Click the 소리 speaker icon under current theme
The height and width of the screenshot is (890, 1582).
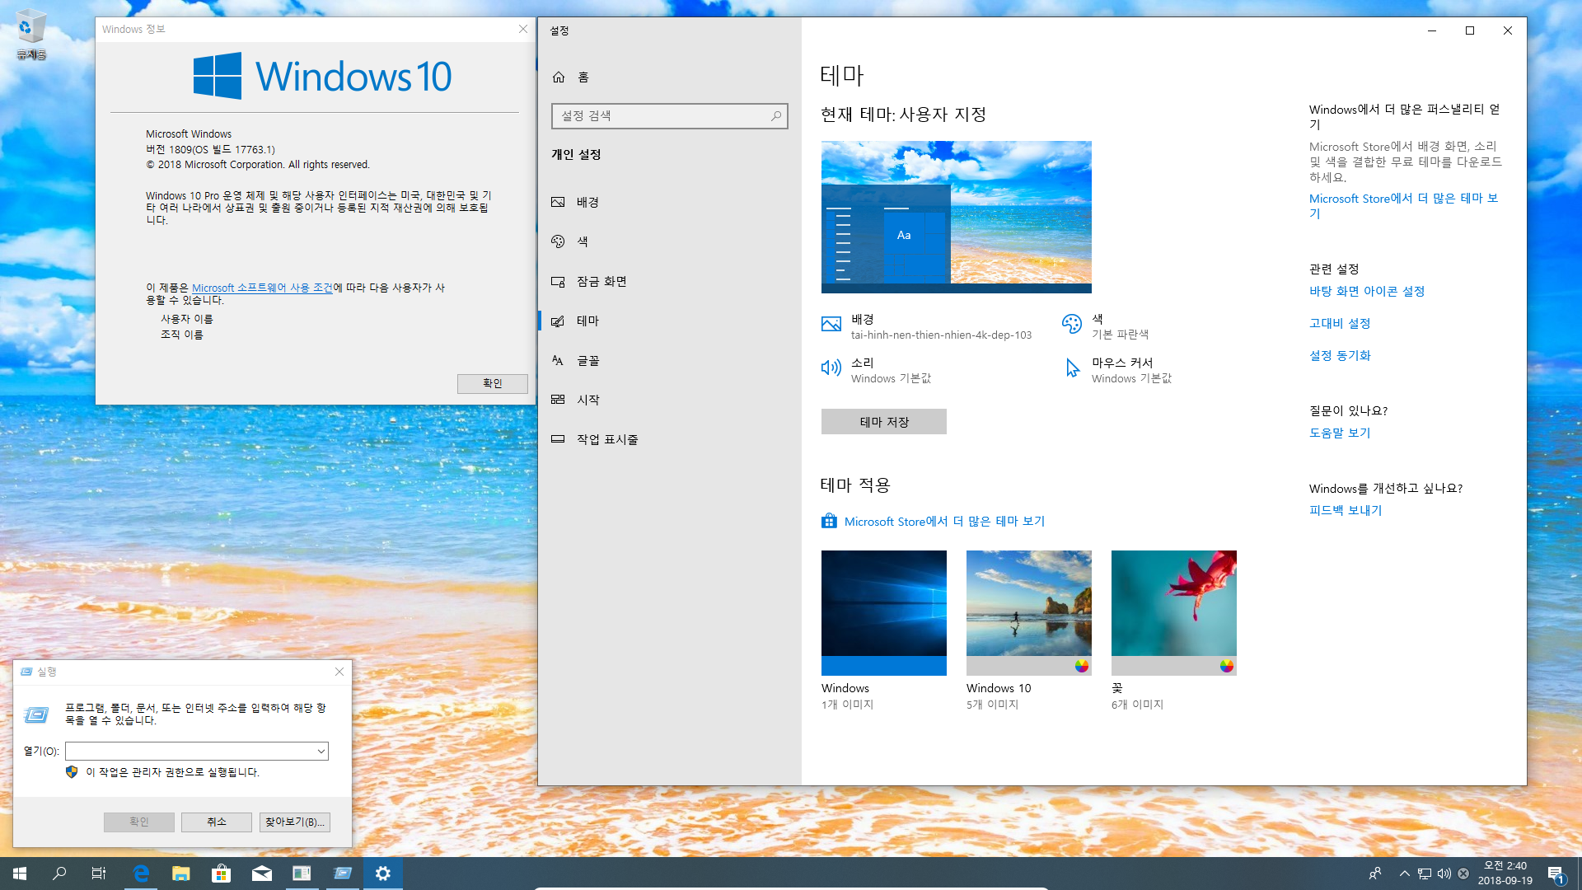pos(831,368)
